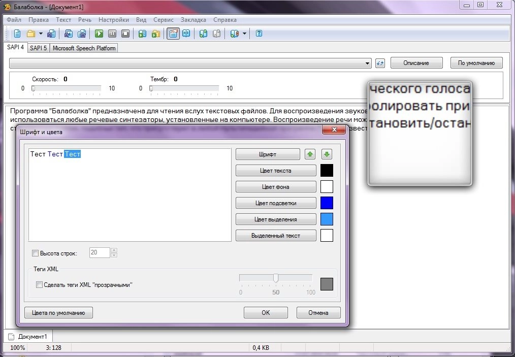The width and height of the screenshot is (515, 357).
Task: Open the bookmarks list dropdown arrow
Action: (244, 34)
